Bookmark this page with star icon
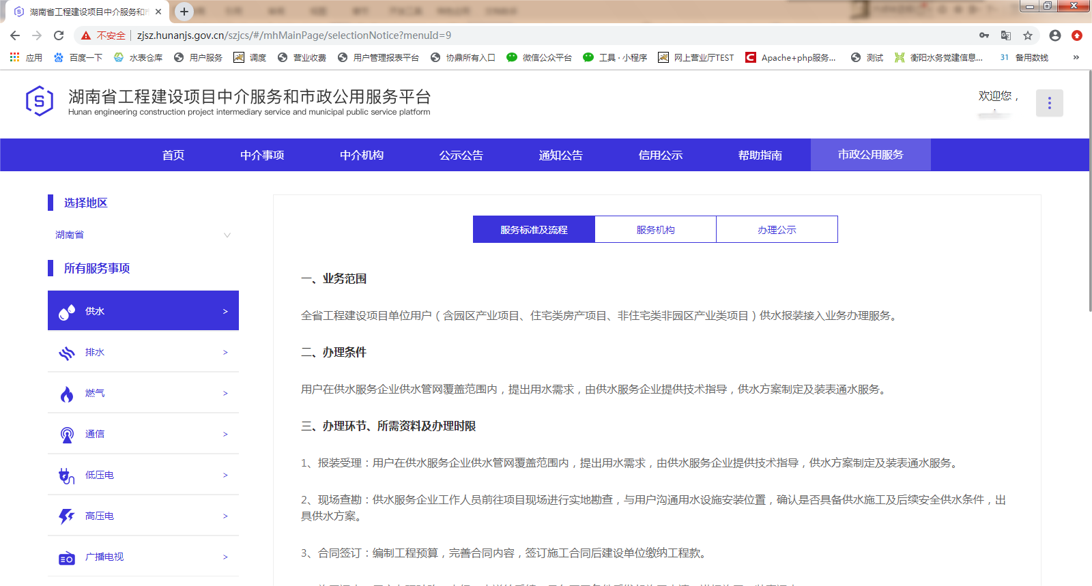Viewport: 1092px width, 586px height. 1028,35
